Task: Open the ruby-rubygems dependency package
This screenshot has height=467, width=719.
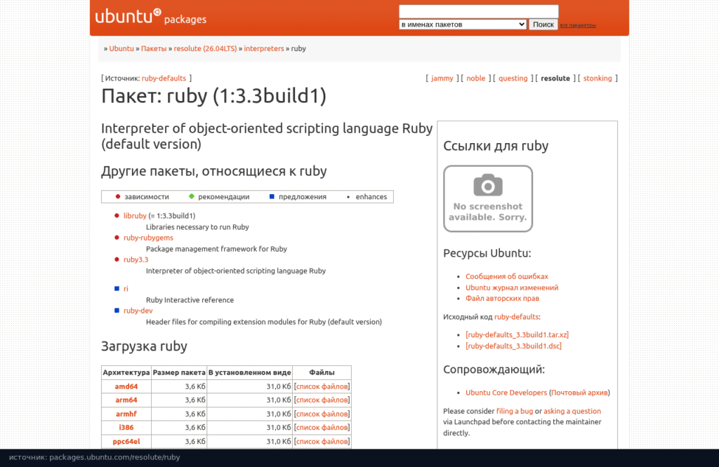Action: point(148,238)
